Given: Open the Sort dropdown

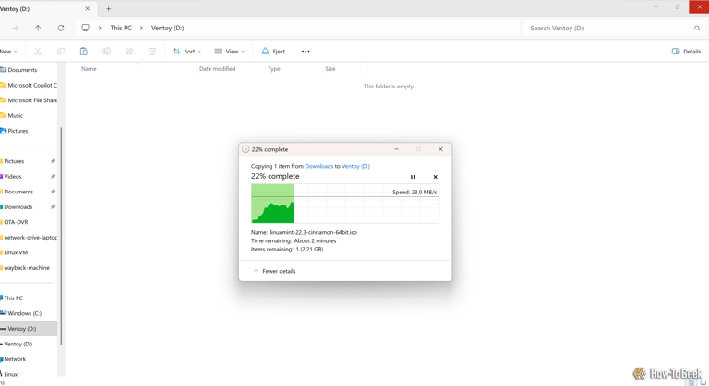Looking at the screenshot, I should (x=186, y=52).
